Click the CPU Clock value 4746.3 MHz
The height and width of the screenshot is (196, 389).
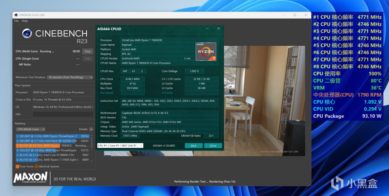coord(133,79)
